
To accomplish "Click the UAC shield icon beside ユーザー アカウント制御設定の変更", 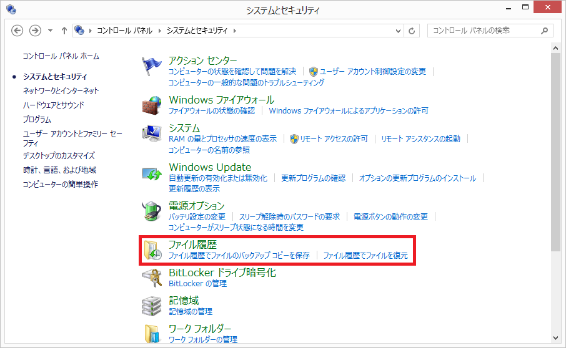I will [314, 72].
